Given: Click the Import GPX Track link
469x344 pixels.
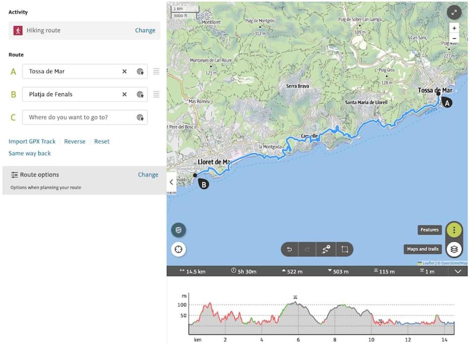Looking at the screenshot, I should click(x=32, y=141).
